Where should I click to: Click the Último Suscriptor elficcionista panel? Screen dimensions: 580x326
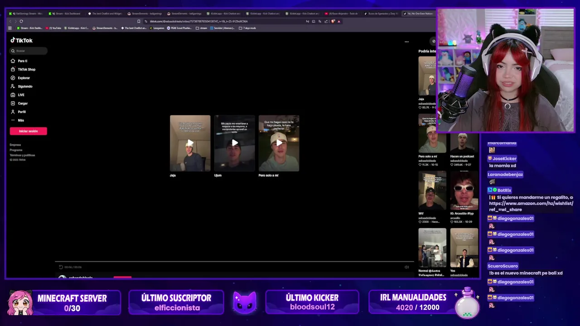coord(176,302)
